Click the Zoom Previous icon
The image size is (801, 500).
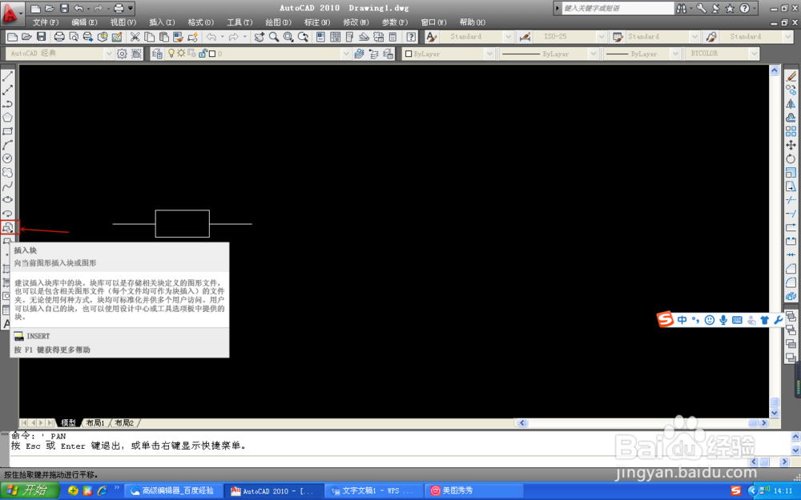point(303,37)
